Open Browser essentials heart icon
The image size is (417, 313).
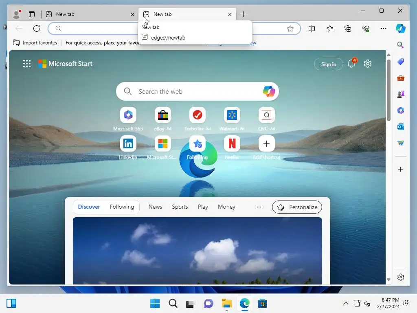click(x=366, y=29)
